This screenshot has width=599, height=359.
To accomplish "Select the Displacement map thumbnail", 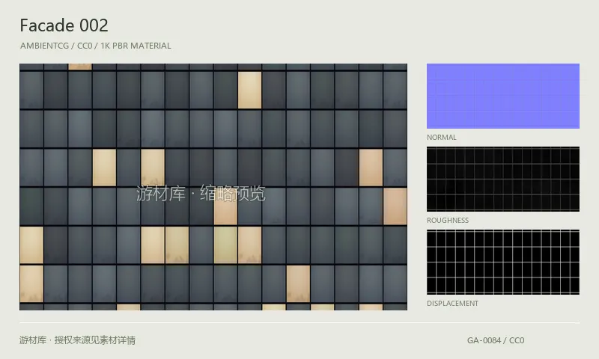I will (502, 262).
